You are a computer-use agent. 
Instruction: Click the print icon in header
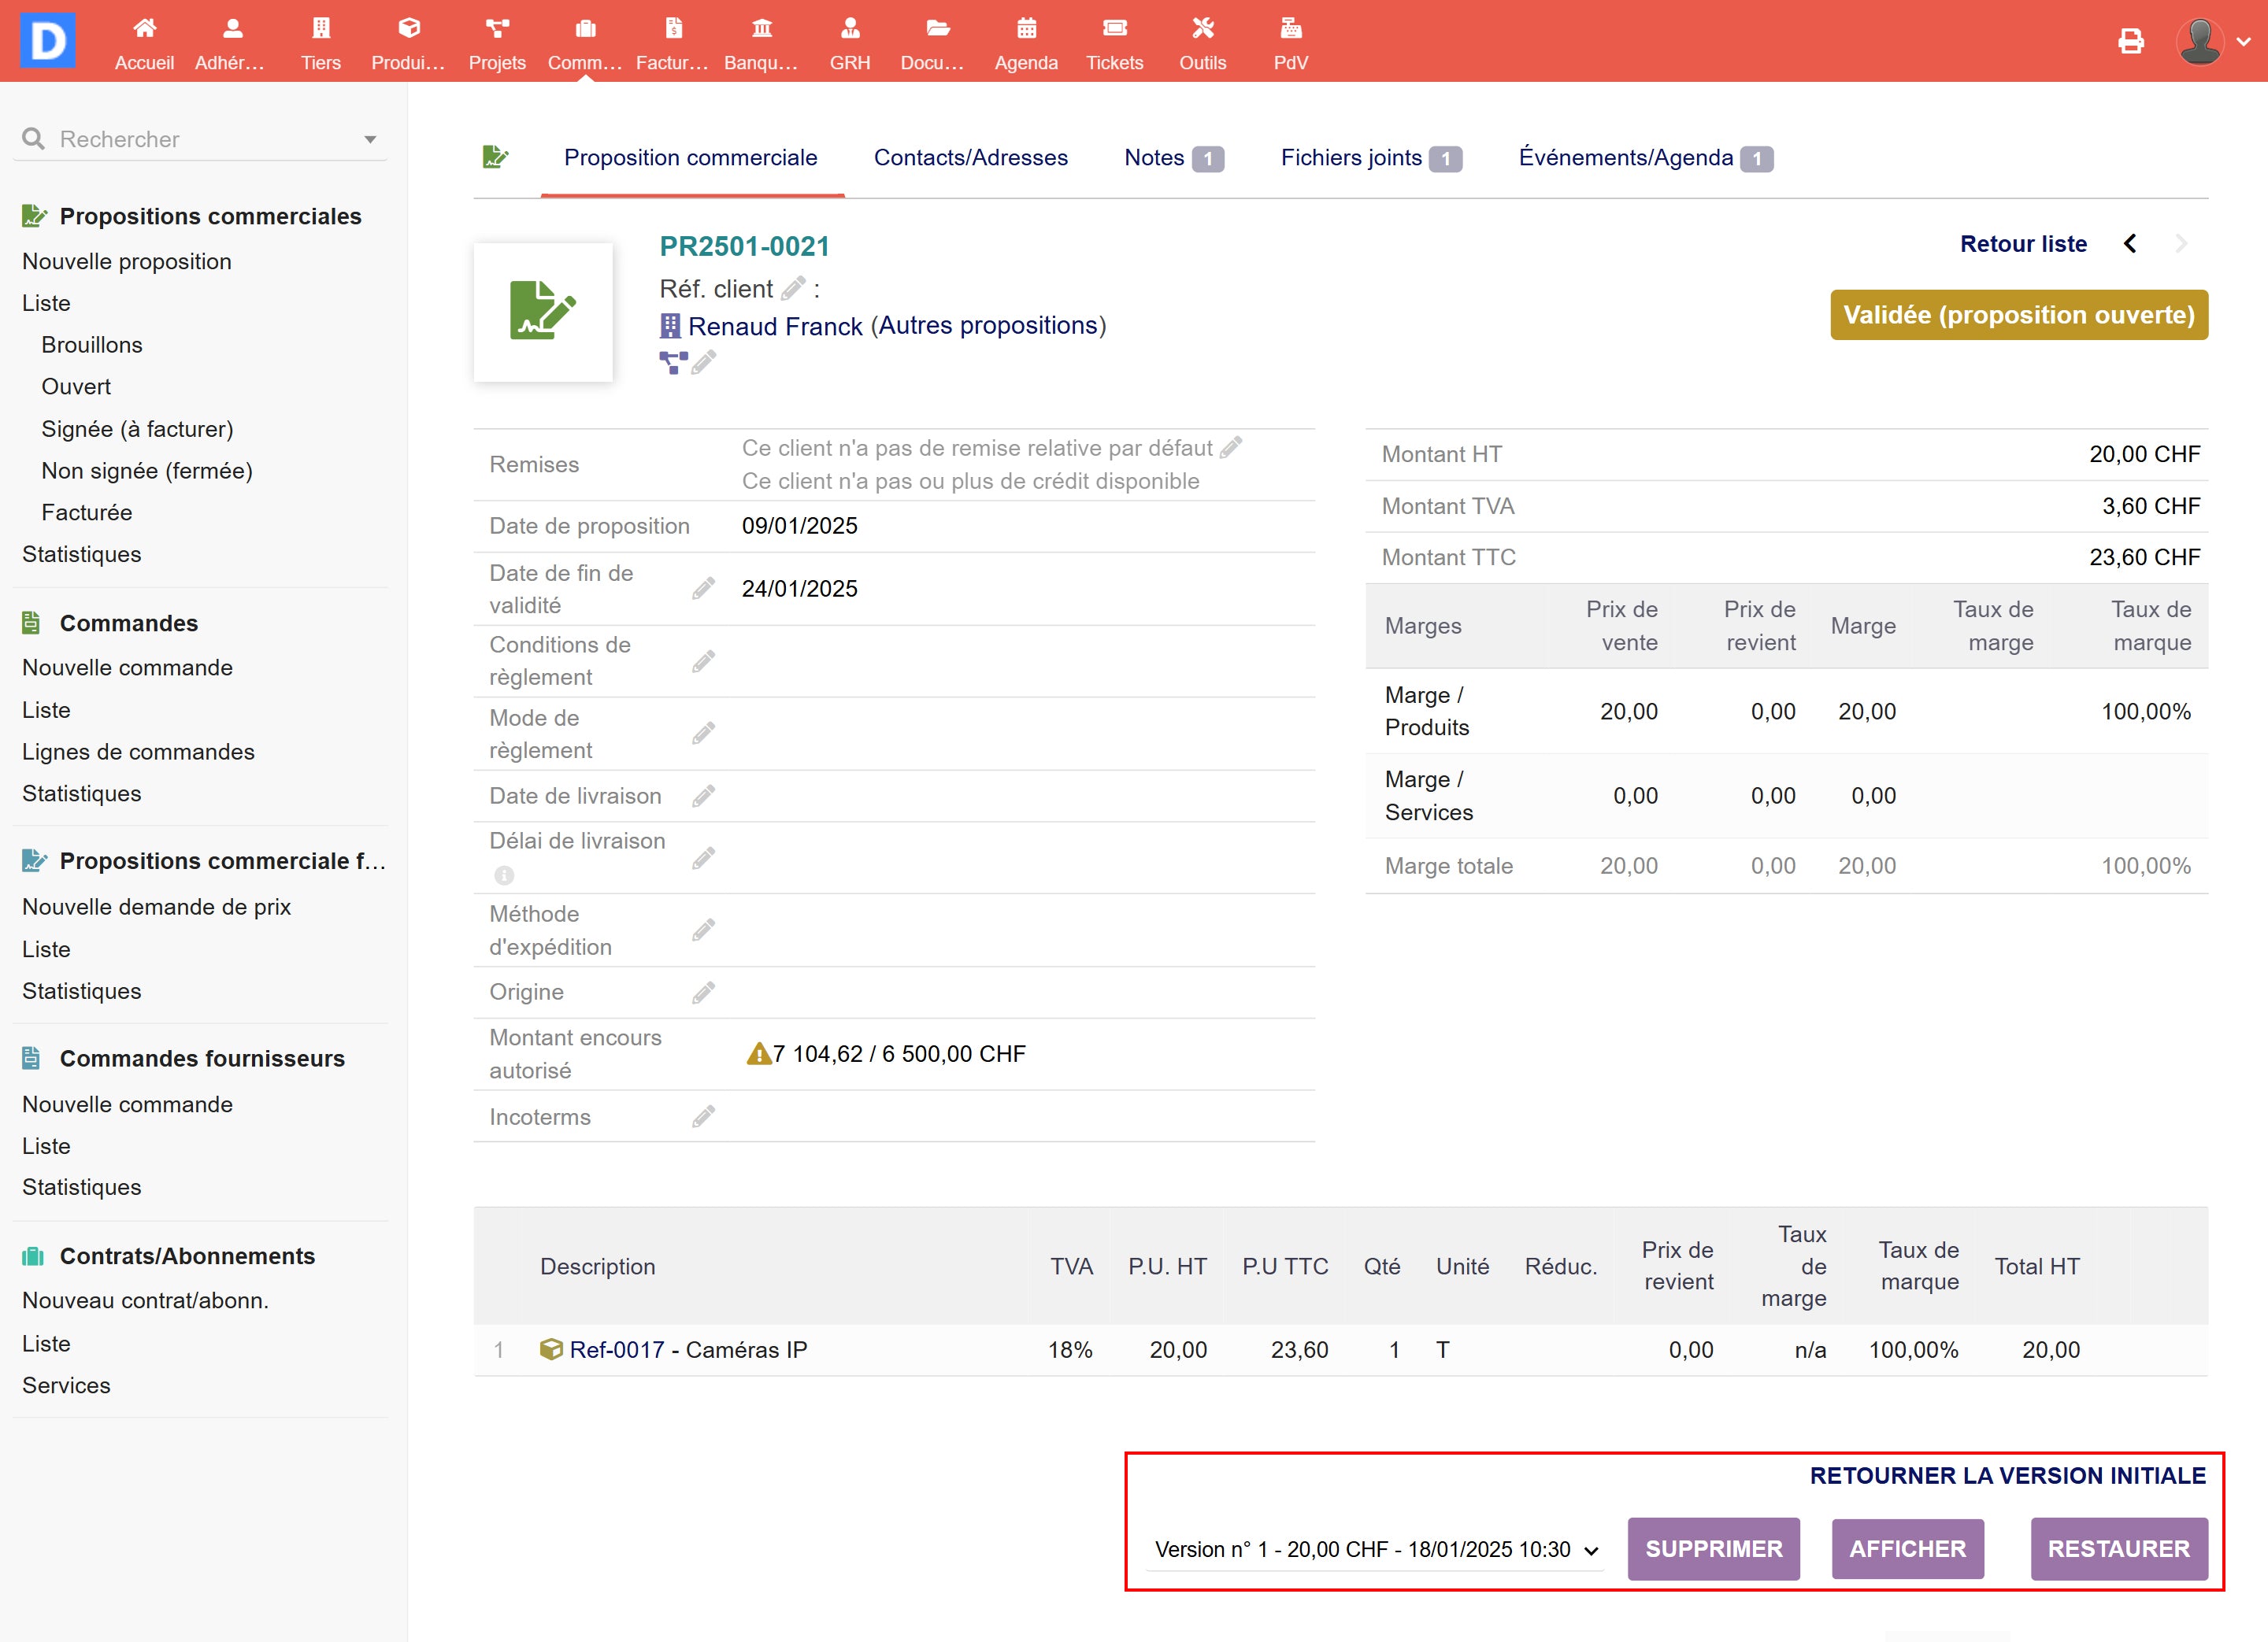2131,41
